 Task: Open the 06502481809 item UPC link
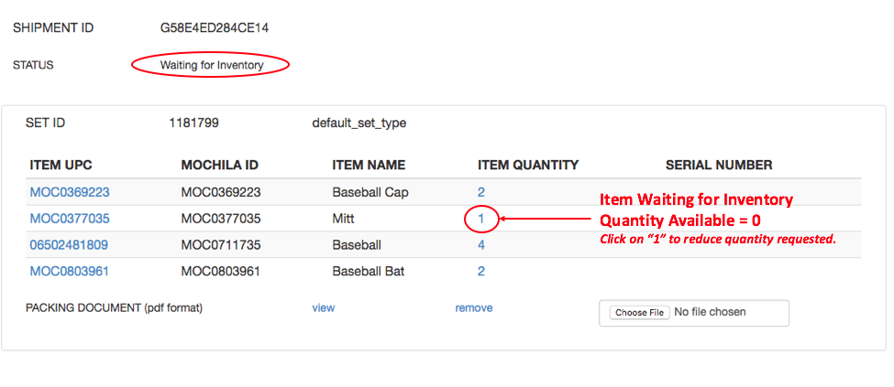pyautogui.click(x=69, y=245)
